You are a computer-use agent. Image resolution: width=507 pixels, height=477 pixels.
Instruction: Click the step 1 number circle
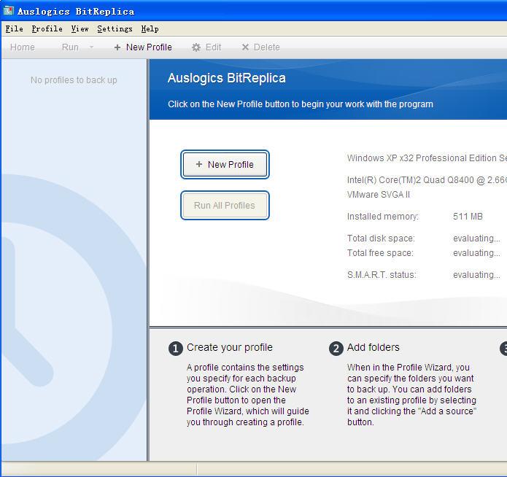[x=175, y=349]
